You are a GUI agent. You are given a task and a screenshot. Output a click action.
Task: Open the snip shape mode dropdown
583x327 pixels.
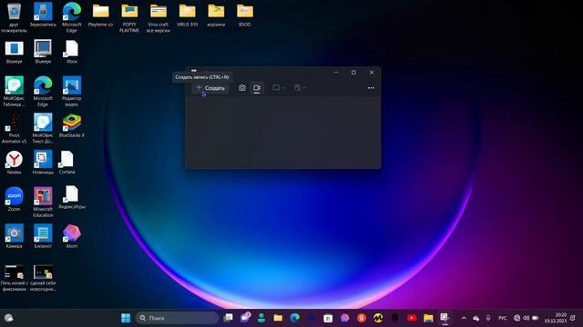pyautogui.click(x=278, y=88)
